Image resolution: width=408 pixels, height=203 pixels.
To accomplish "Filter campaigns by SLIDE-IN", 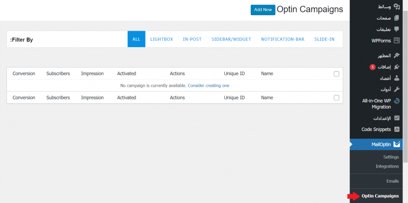I will 324,39.
